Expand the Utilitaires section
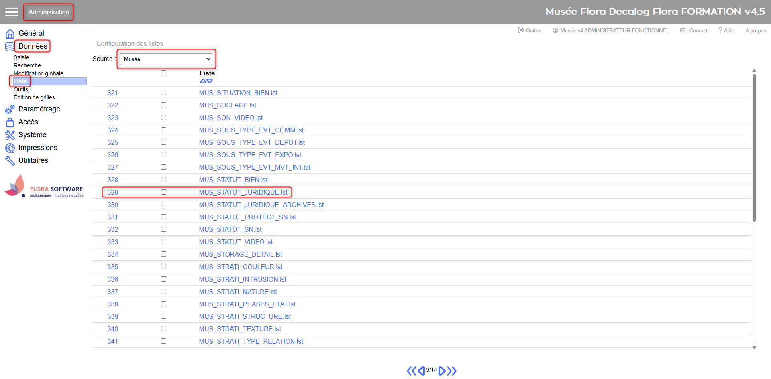Screen dimensions: 771x379 coord(33,160)
